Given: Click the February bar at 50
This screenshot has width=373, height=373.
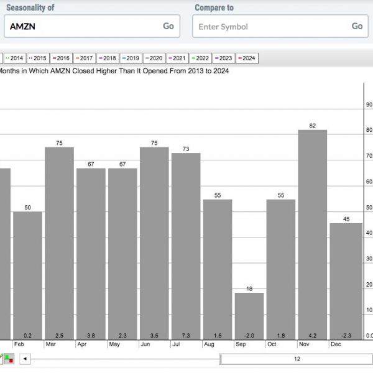Looking at the screenshot, I should click(x=27, y=275).
